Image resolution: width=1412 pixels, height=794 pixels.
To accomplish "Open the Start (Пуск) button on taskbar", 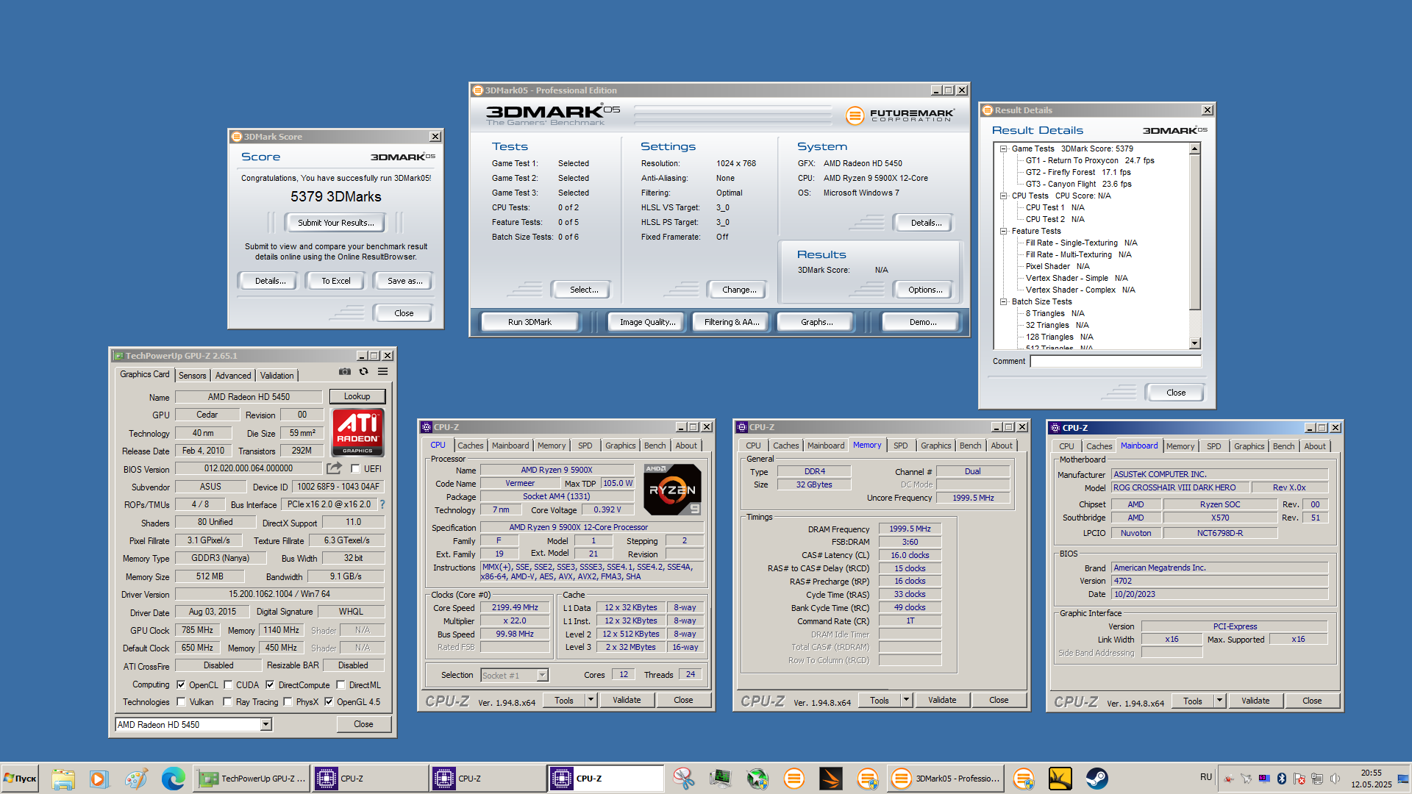I will 21,779.
